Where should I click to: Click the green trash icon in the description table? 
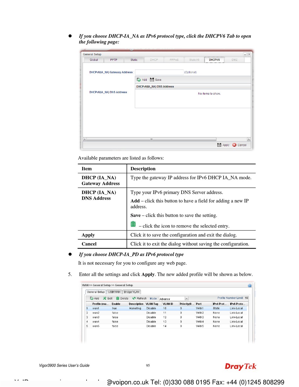(x=133, y=224)
